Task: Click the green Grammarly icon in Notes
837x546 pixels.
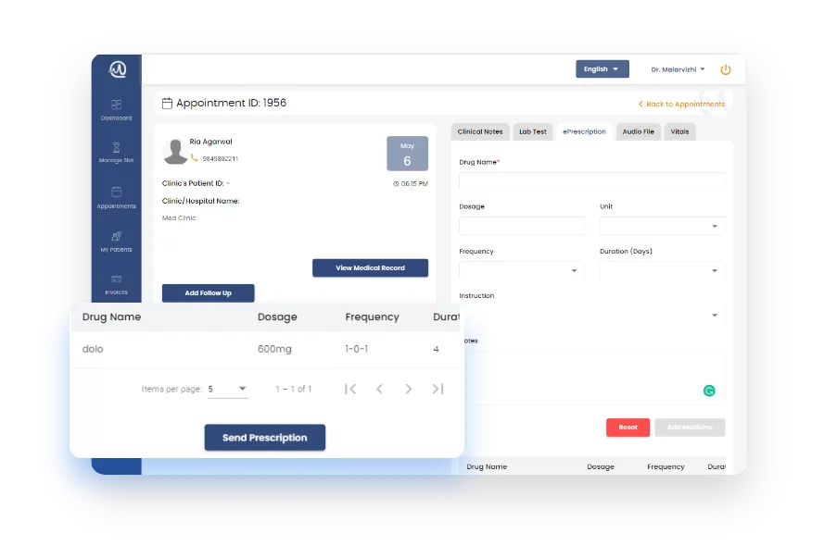Action: point(709,391)
